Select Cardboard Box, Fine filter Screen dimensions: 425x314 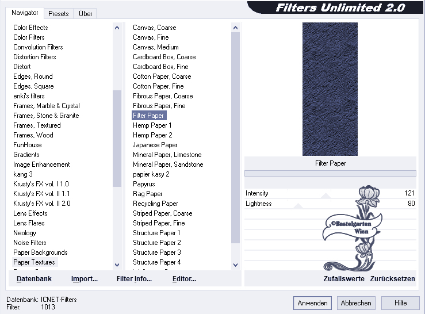(x=160, y=67)
